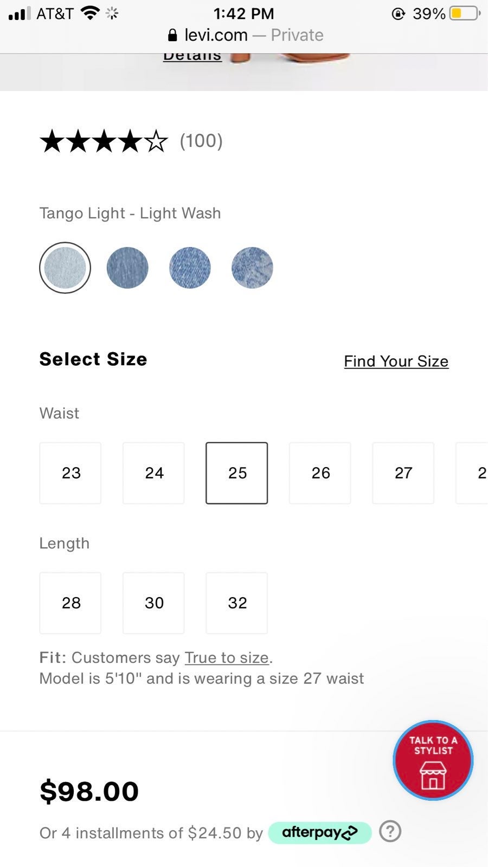Image resolution: width=488 pixels, height=867 pixels.
Task: Select the fourth faded wash swatch
Action: coord(252,268)
